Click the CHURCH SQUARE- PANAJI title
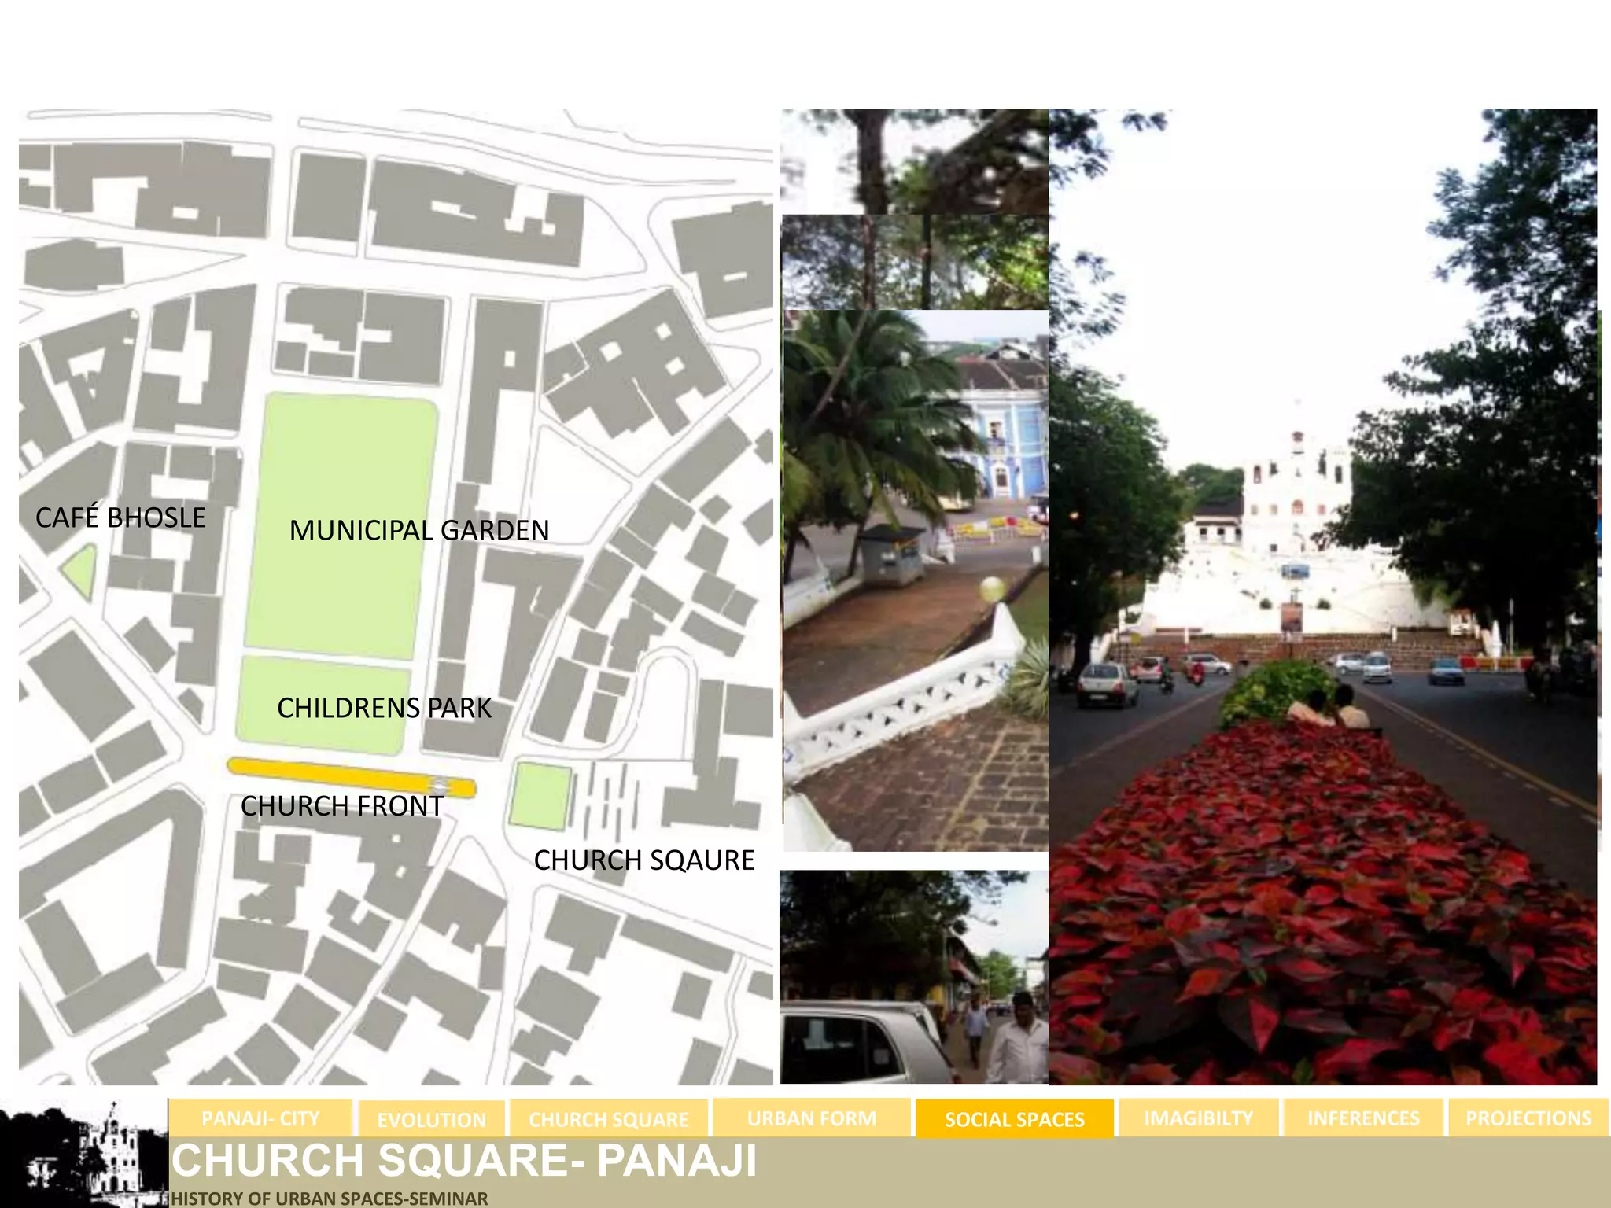1611x1208 pixels. 464,1161
